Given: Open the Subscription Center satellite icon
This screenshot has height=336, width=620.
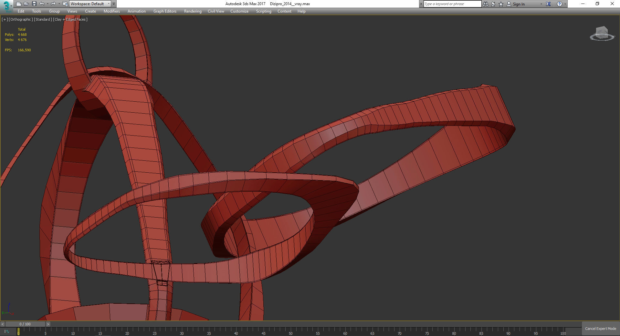Looking at the screenshot, I should click(x=493, y=4).
